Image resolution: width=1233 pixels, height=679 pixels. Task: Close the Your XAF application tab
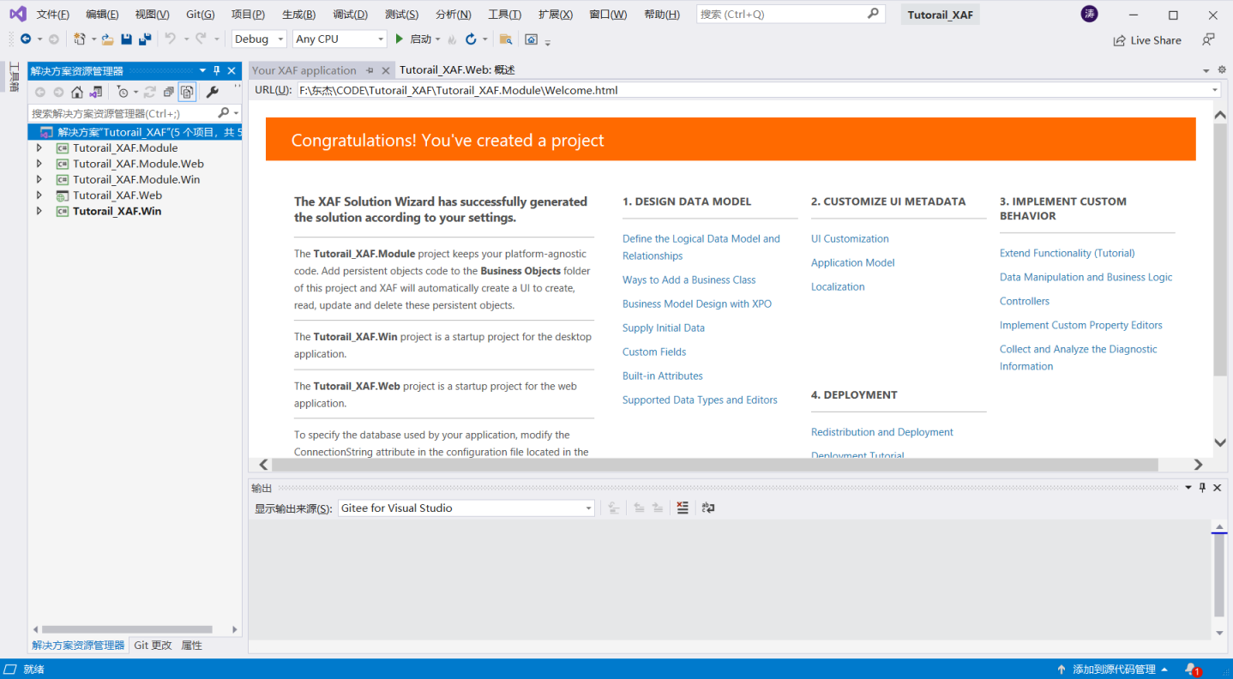[386, 70]
